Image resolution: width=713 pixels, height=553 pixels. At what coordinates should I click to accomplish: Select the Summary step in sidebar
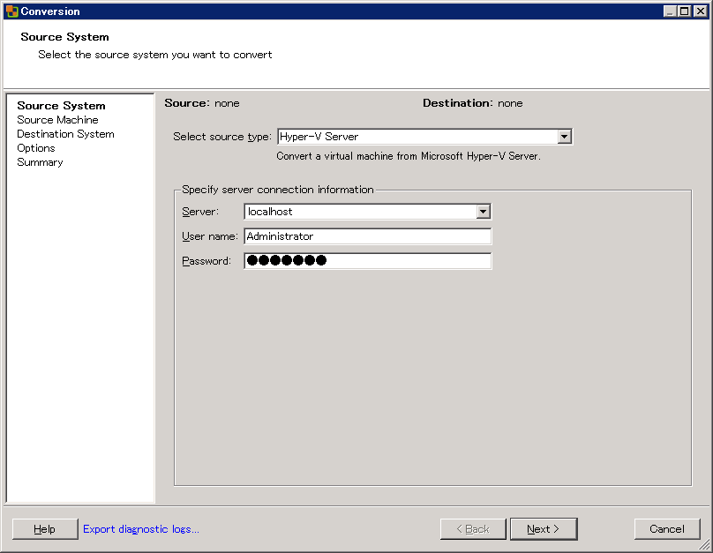[x=40, y=162]
